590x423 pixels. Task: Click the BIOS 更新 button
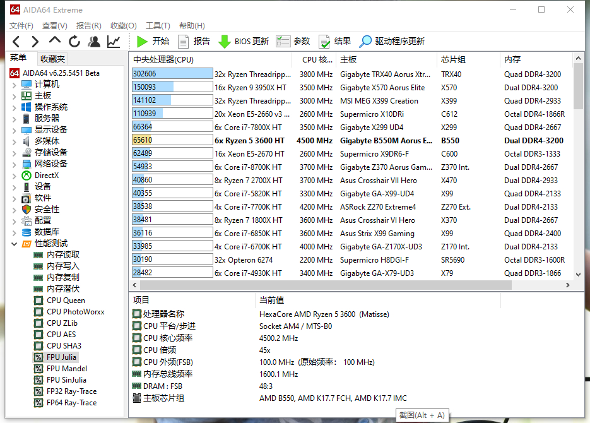[244, 42]
